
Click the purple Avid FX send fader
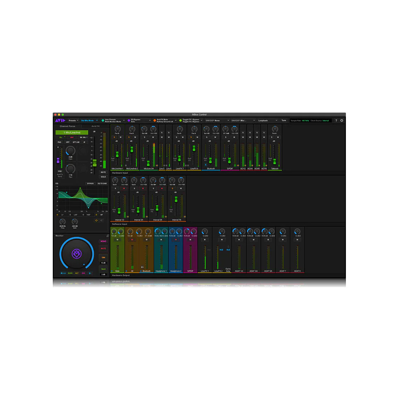[x=58, y=161]
